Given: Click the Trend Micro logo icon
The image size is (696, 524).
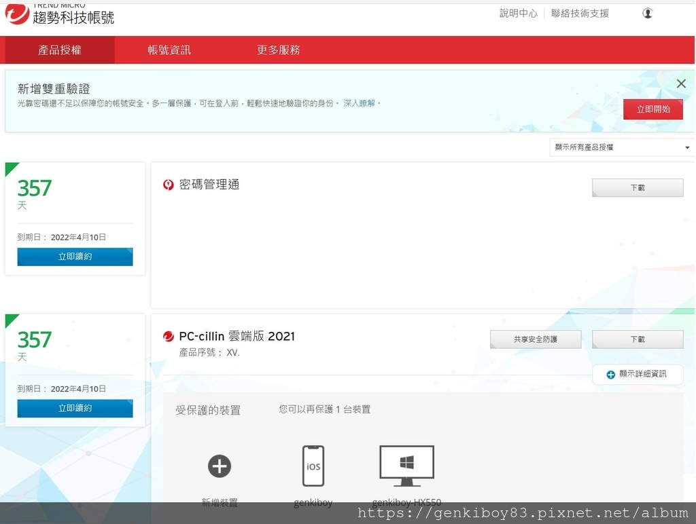Looking at the screenshot, I should click(x=17, y=14).
